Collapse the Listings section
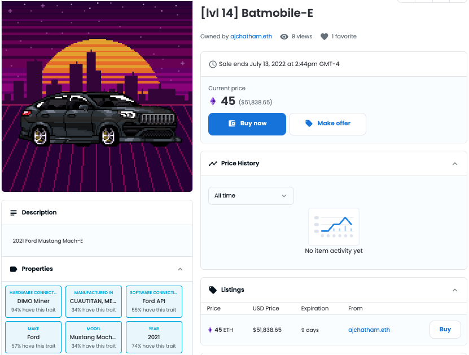This screenshot has height=355, width=469. coord(455,290)
